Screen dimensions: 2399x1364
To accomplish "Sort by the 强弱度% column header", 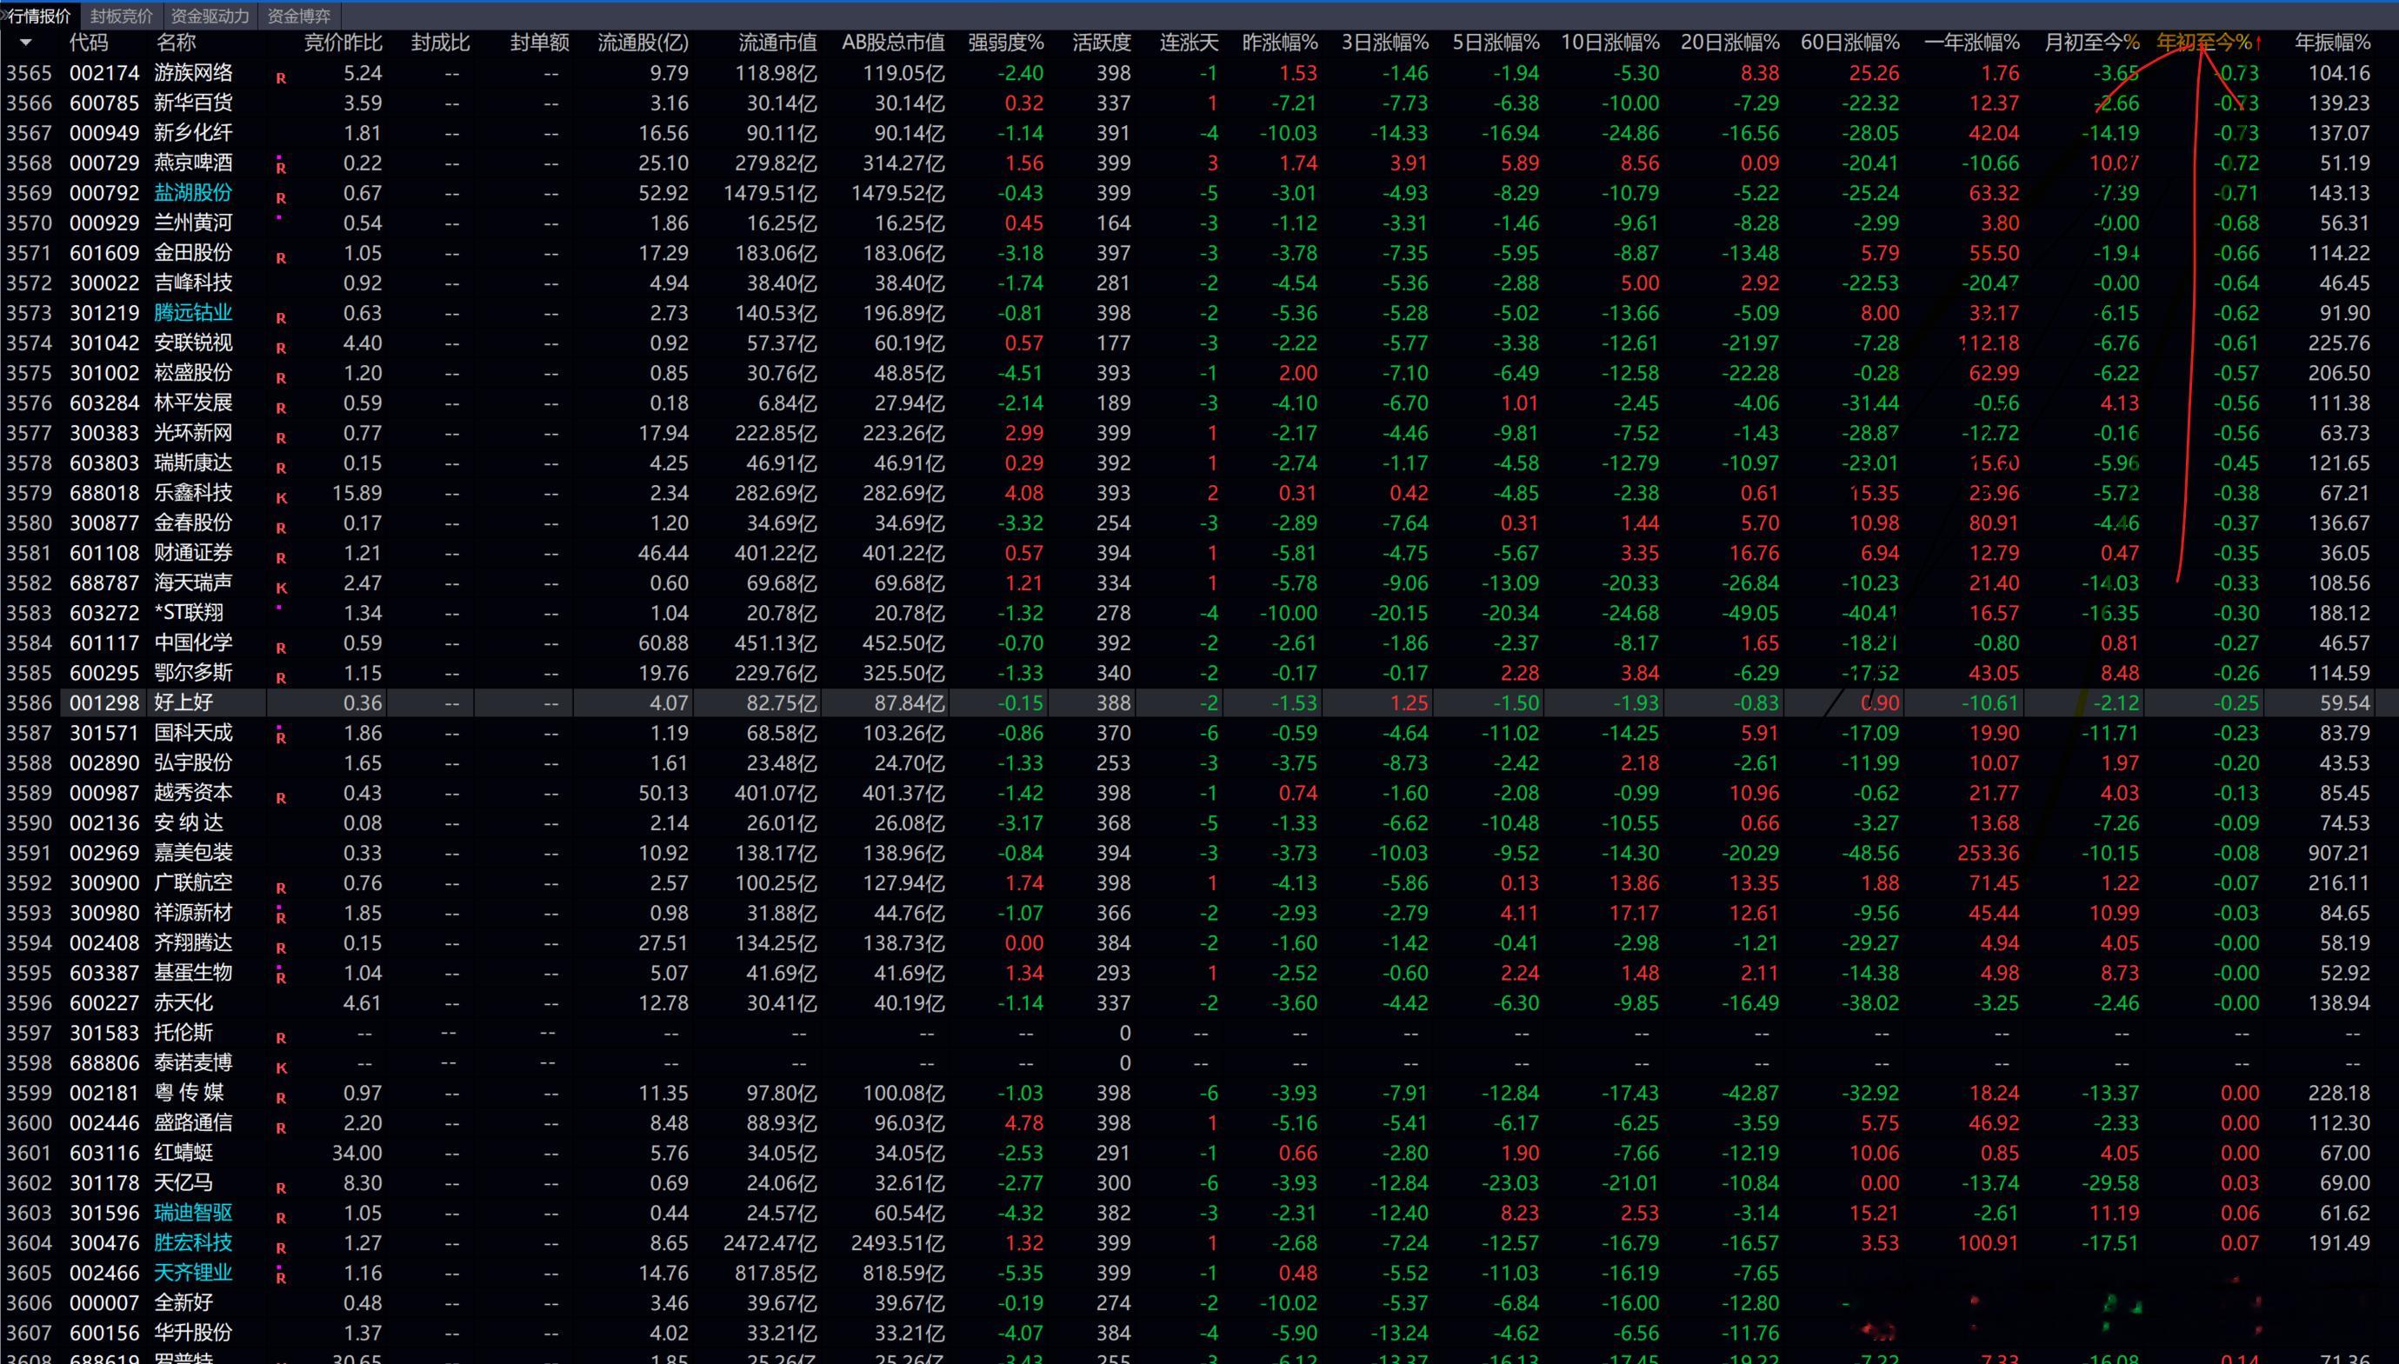I will 1005,42.
